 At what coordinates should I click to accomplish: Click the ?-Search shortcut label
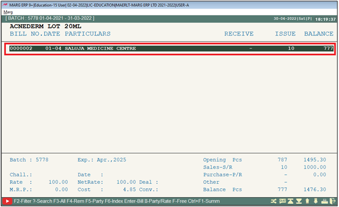43,201
